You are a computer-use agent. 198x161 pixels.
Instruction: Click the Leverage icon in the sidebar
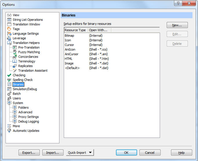[x=9, y=38]
